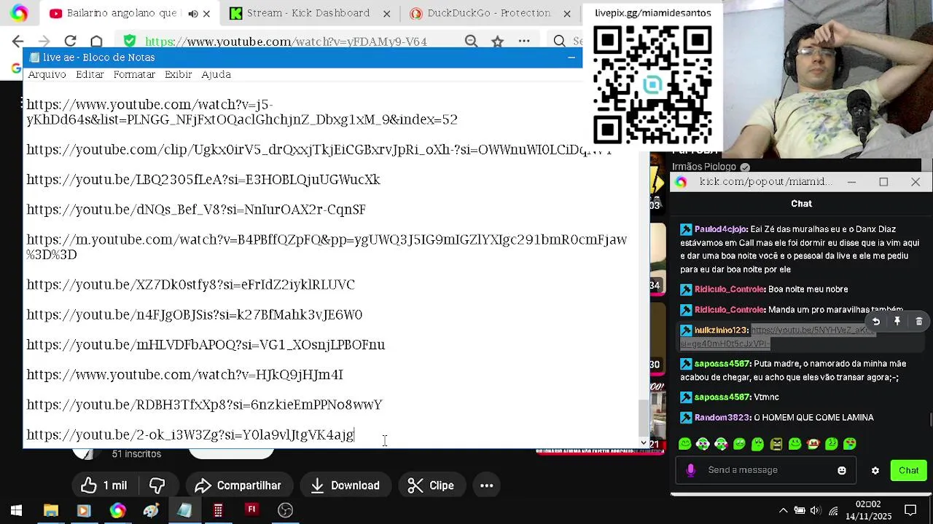The width and height of the screenshot is (933, 524).
Task: Pin hulkzinho123's chat message
Action: pos(897,322)
